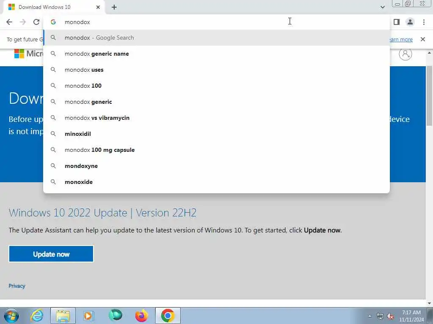Click the scrollbar up arrow
The image size is (433, 324).
tap(430, 53)
